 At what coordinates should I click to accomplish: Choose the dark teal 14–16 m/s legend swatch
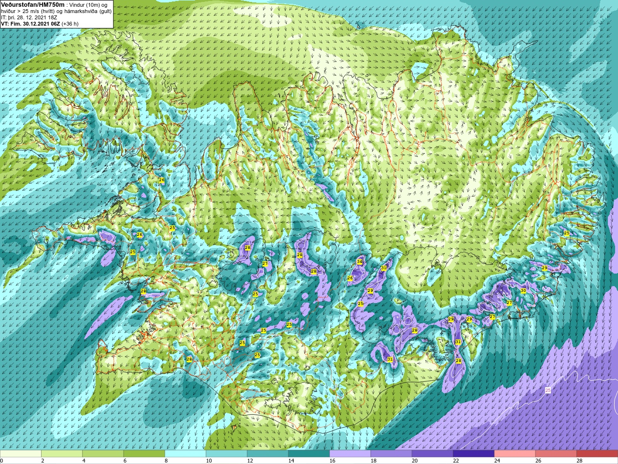309,454
